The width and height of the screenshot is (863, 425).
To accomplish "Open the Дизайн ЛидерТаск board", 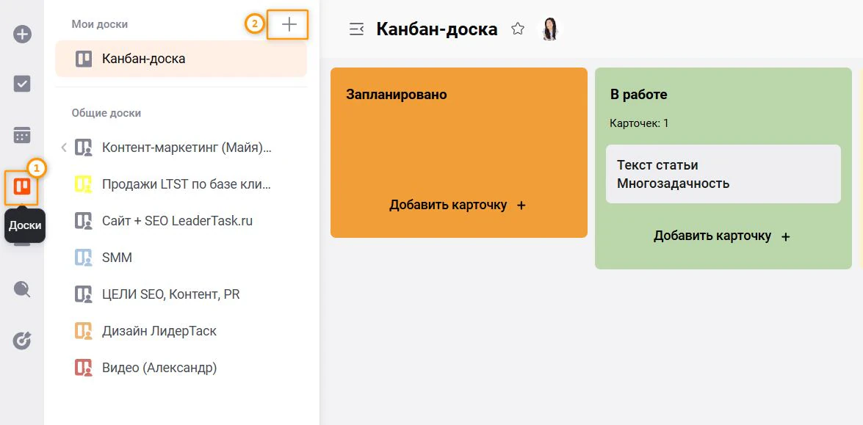I will click(x=159, y=331).
